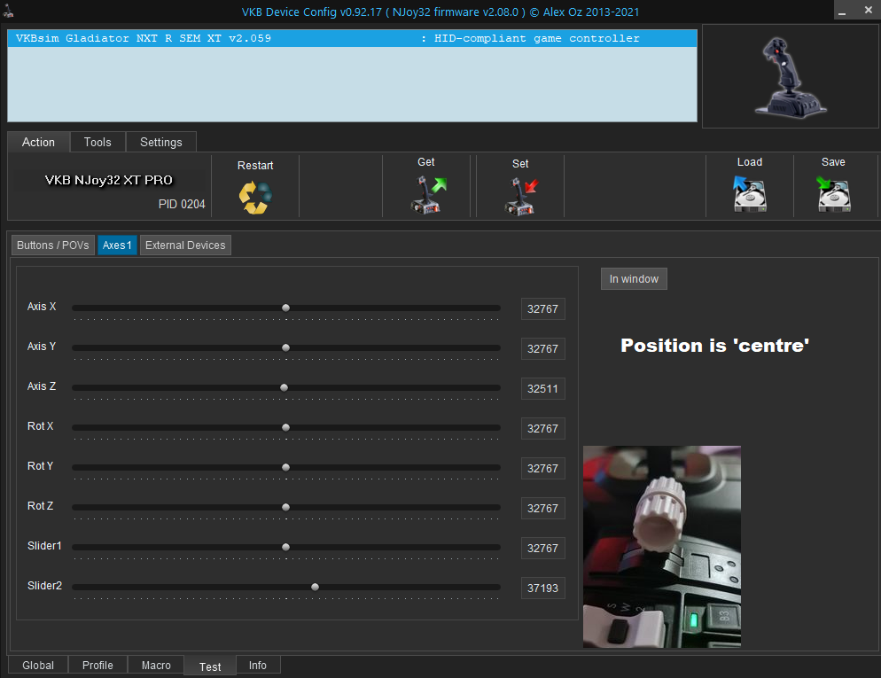The height and width of the screenshot is (678, 881).
Task: Click the Rot Z label
Action: pyautogui.click(x=41, y=506)
